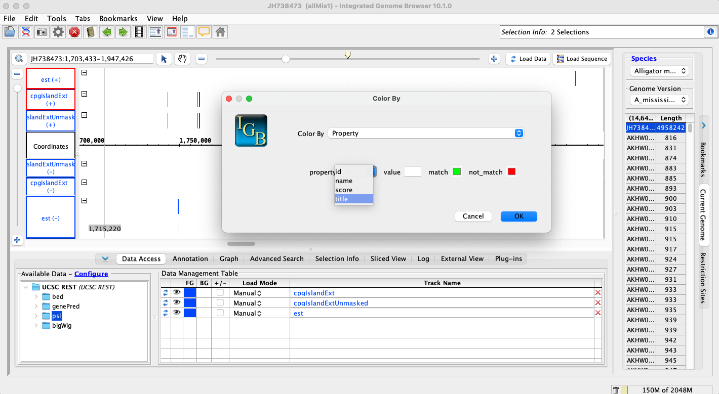The width and height of the screenshot is (719, 394).
Task: Open the Species link
Action: click(644, 58)
